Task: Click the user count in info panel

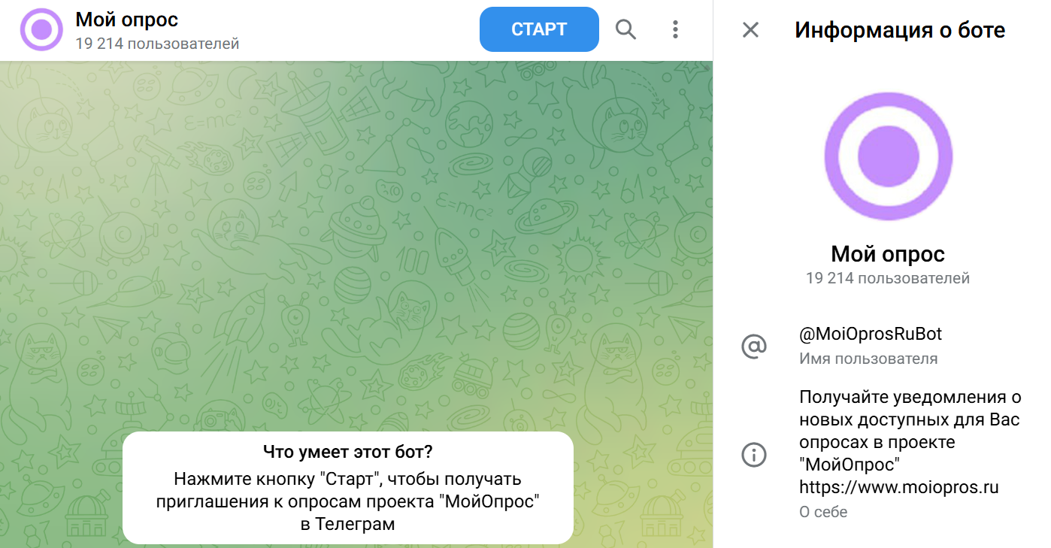Action: (x=888, y=278)
